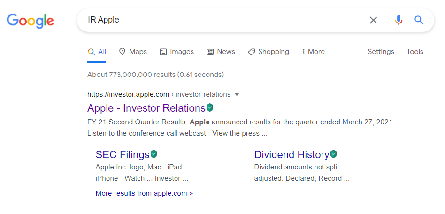445x214 pixels.
Task: Open search Tools
Action: pyautogui.click(x=415, y=52)
